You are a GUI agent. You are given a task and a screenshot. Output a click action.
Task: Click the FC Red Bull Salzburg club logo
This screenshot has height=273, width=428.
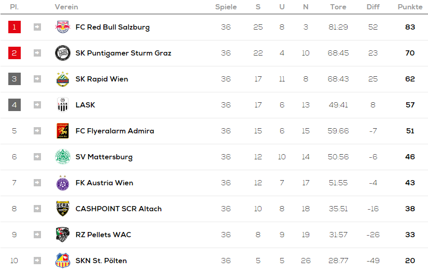[x=62, y=27]
